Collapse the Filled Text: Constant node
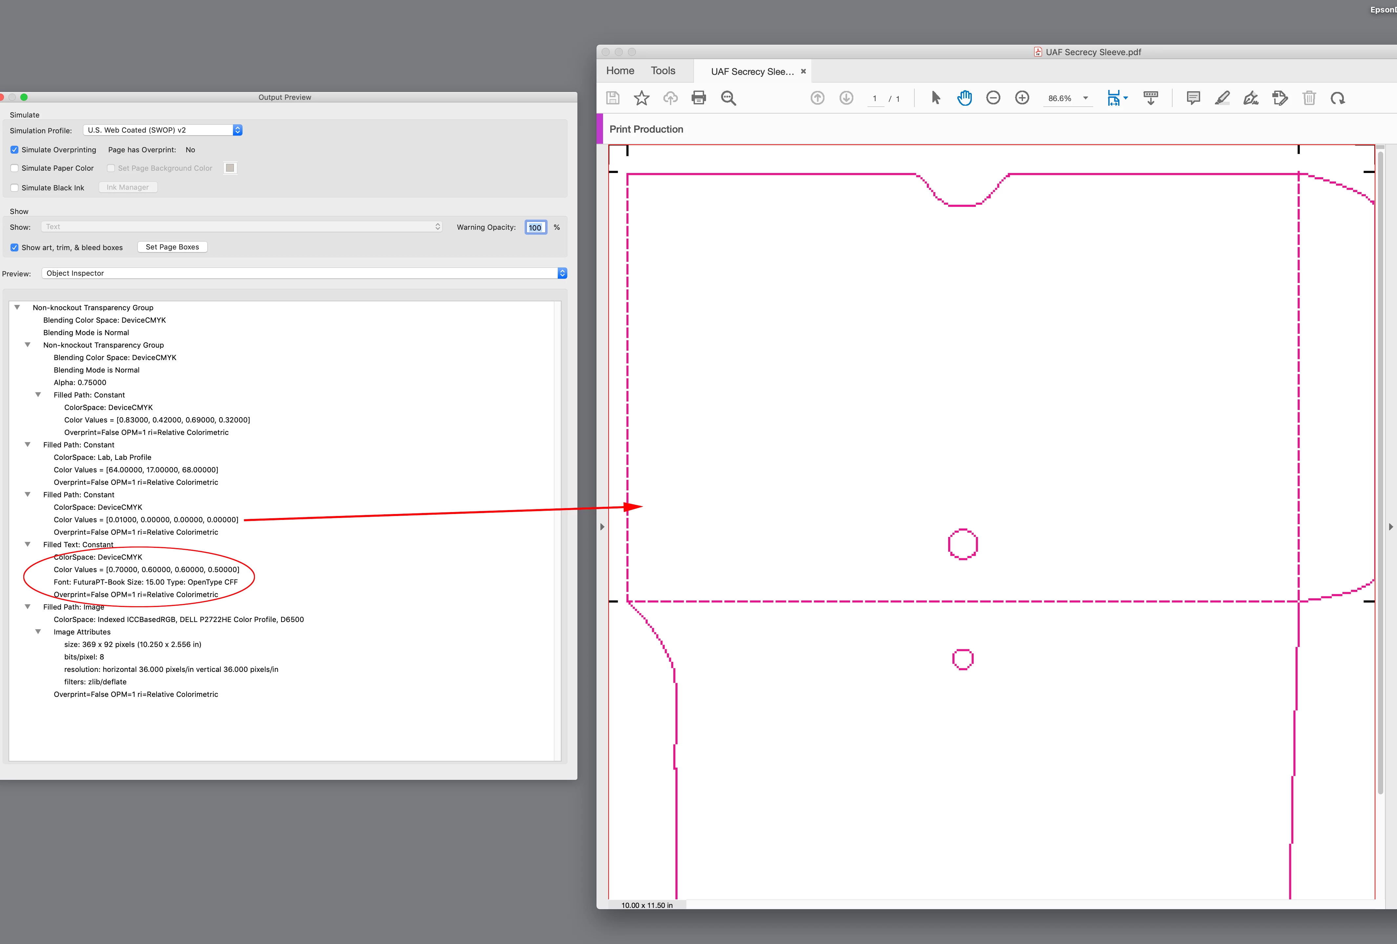Screen dimensions: 1397x944 tap(28, 544)
